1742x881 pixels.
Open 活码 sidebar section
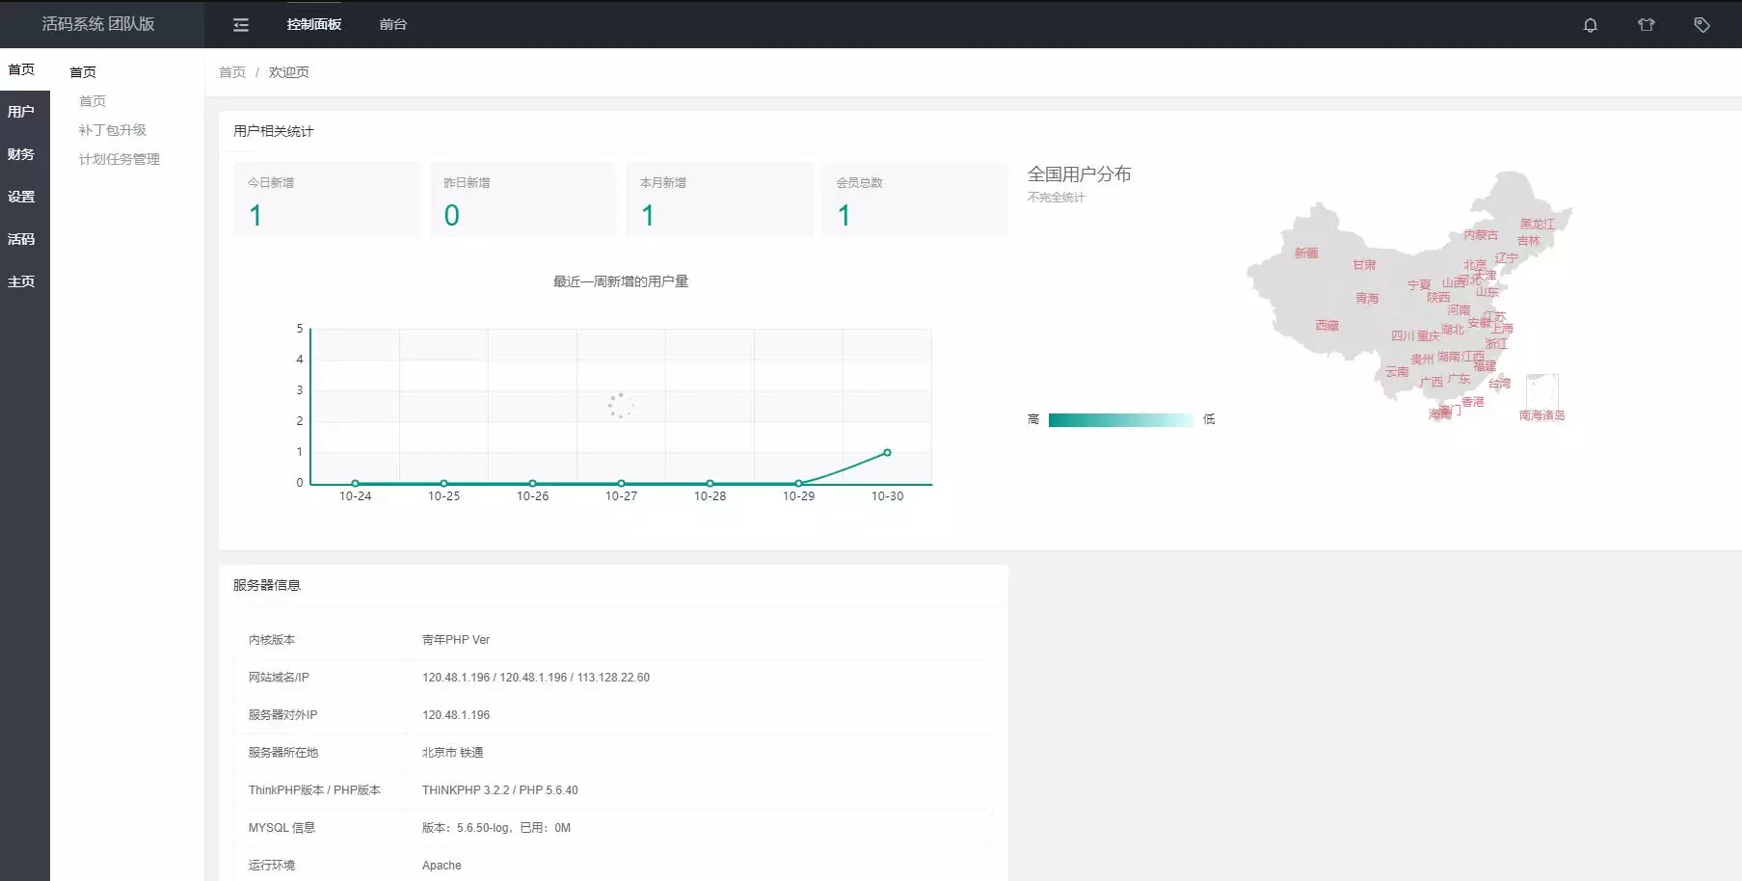pyautogui.click(x=21, y=239)
